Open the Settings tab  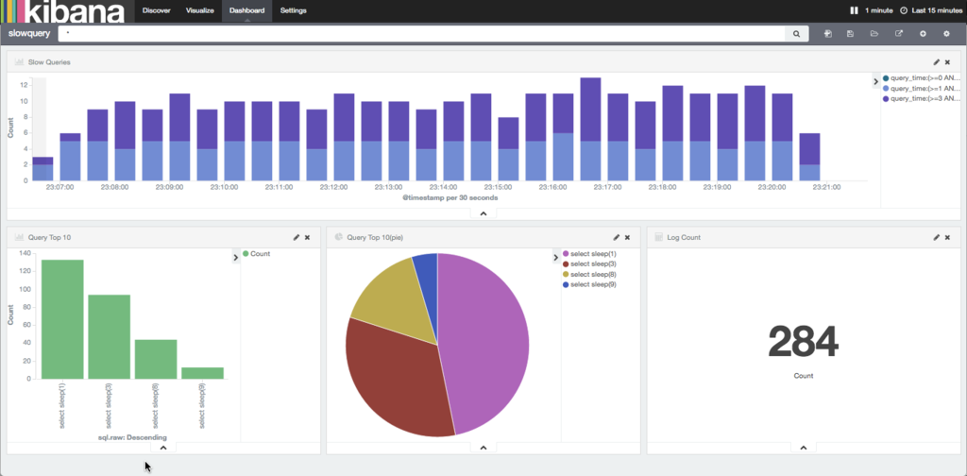coord(293,10)
